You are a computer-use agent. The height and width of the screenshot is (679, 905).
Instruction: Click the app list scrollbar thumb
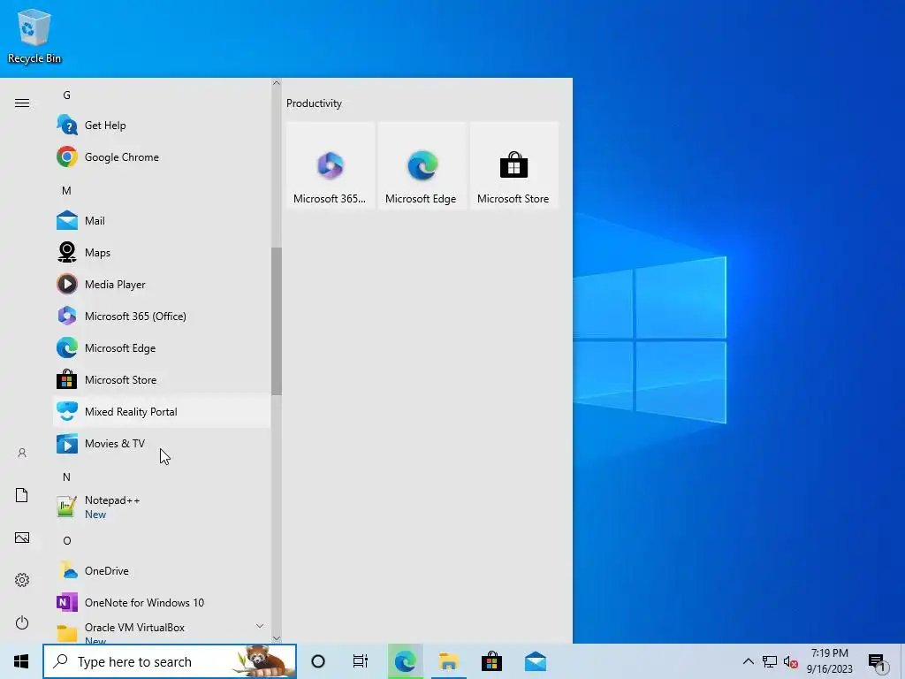click(x=277, y=321)
